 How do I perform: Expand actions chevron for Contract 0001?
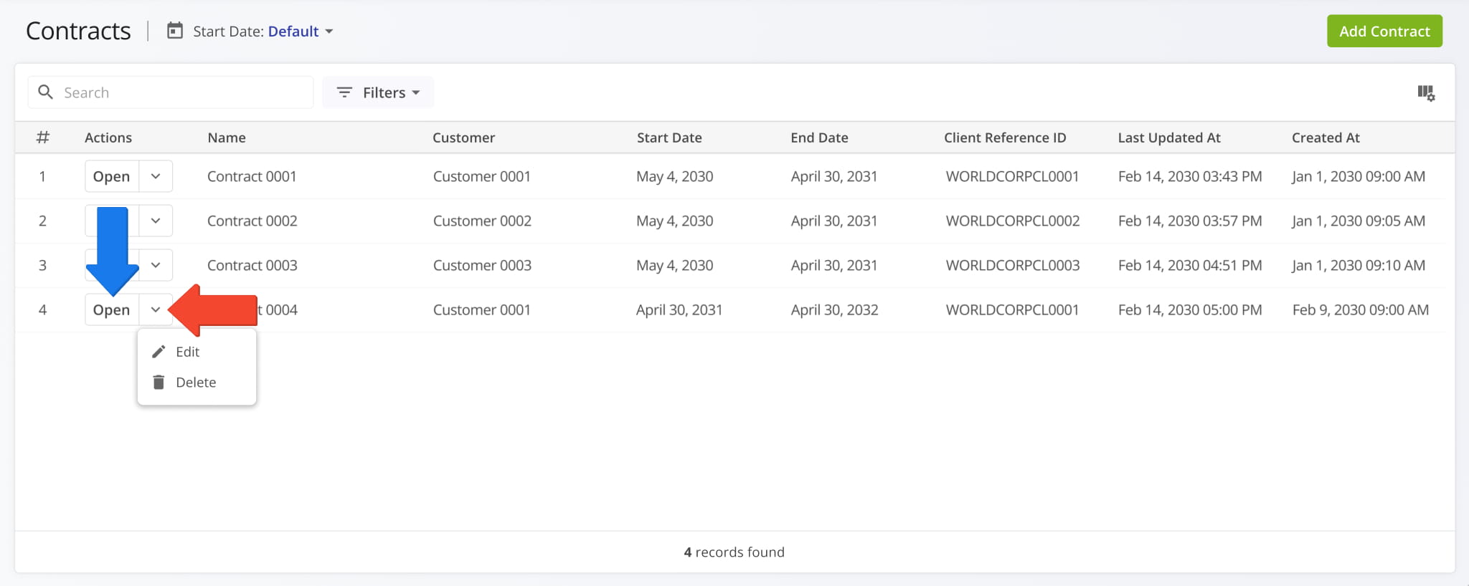[x=156, y=176]
